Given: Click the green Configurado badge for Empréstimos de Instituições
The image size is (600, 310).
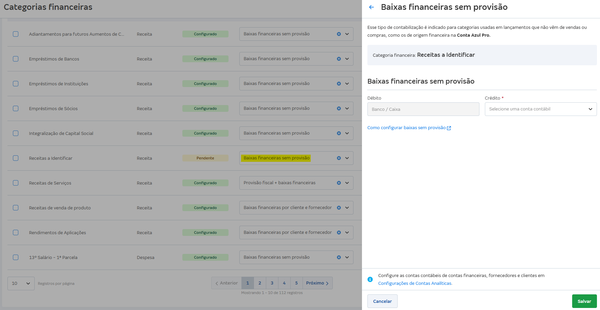Looking at the screenshot, I should click(205, 83).
